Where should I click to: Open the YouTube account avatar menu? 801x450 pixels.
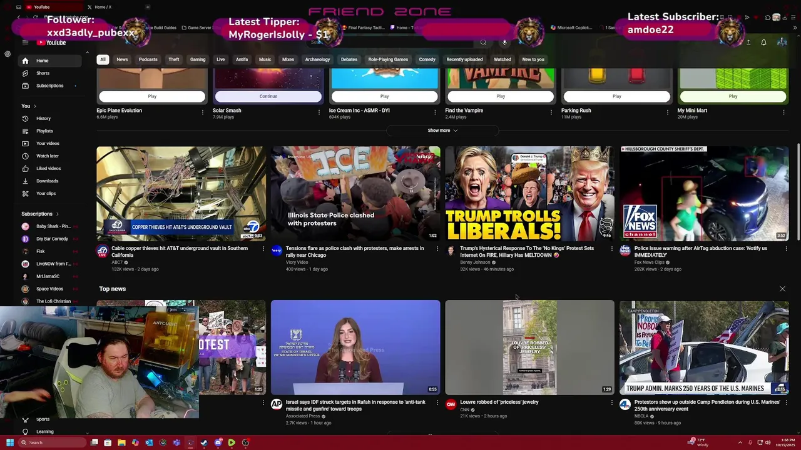[782, 42]
